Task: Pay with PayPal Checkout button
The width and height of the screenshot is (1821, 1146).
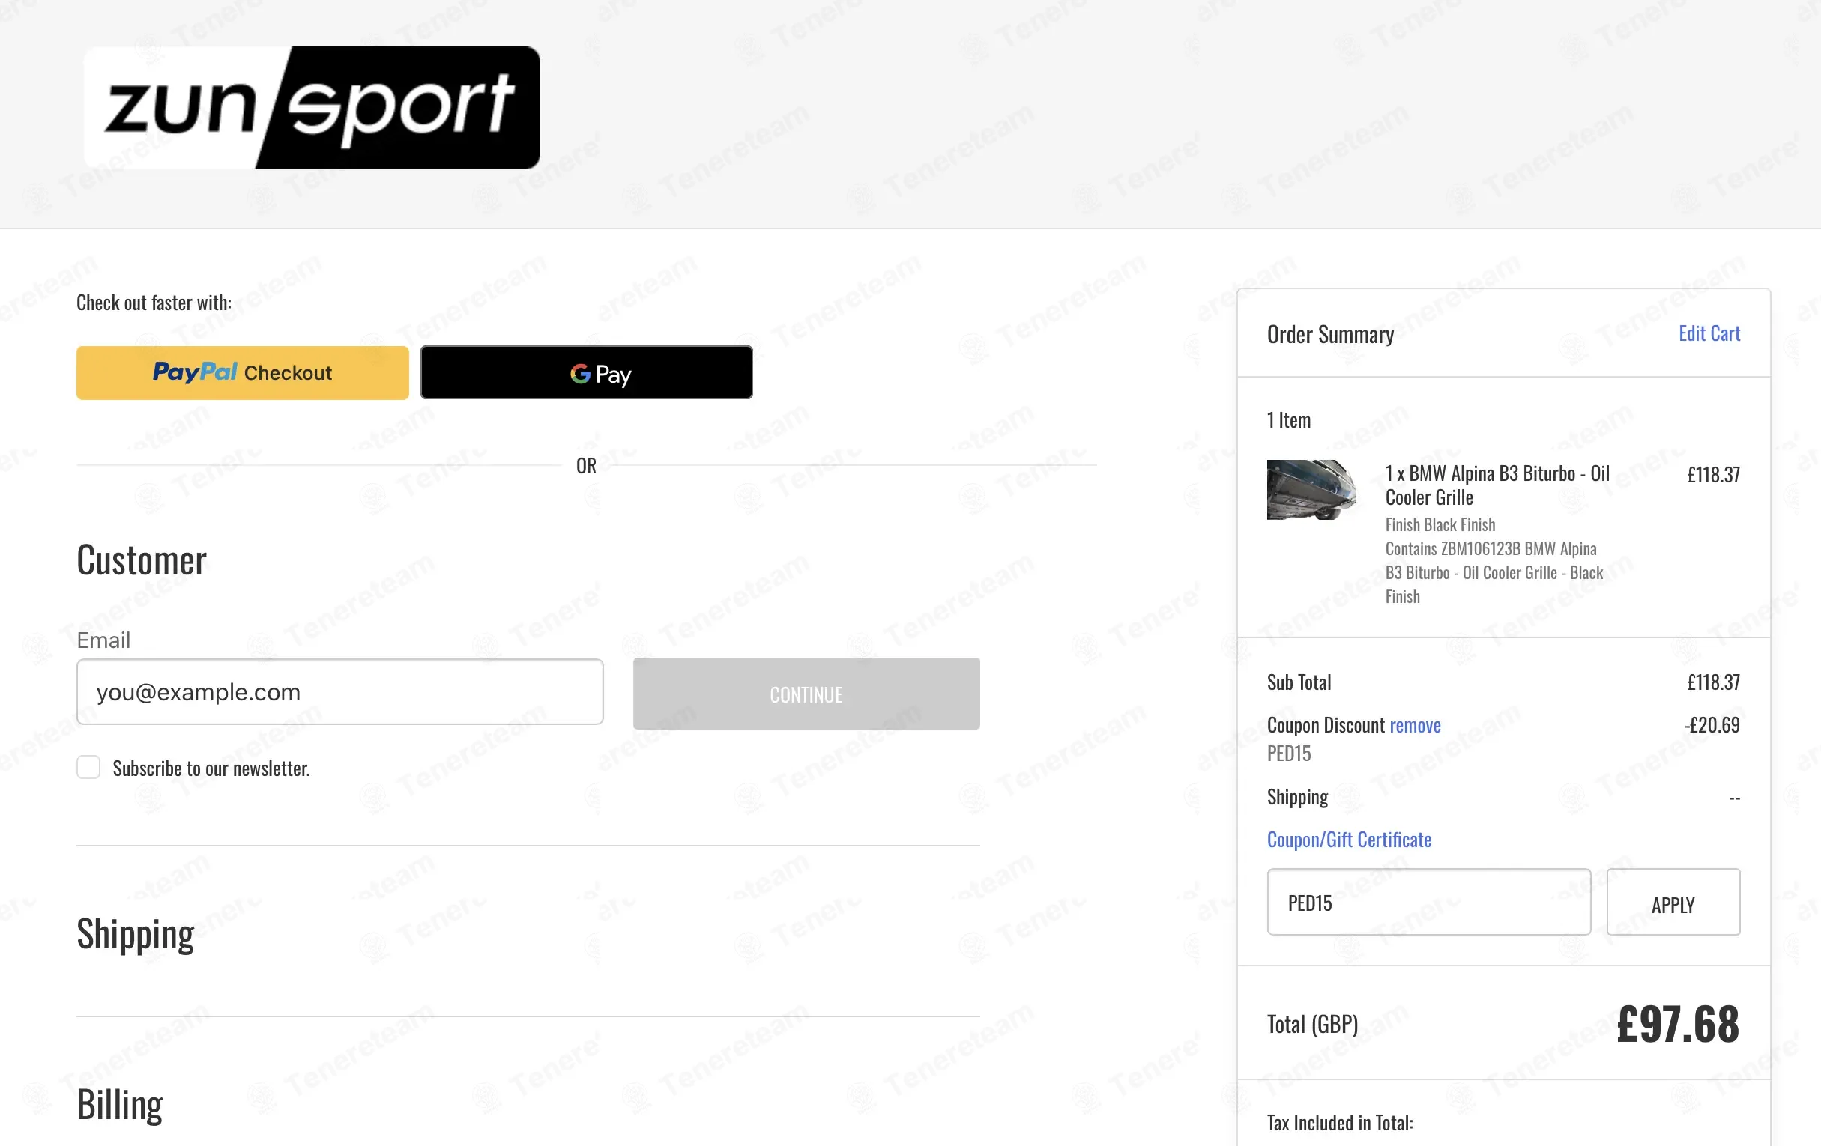Action: click(242, 373)
